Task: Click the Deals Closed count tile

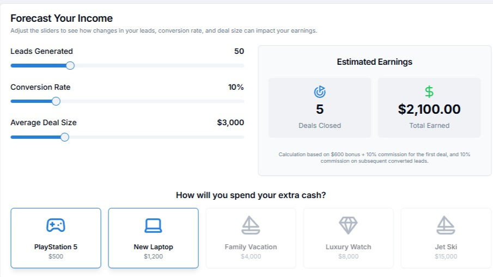Action: tap(320, 108)
